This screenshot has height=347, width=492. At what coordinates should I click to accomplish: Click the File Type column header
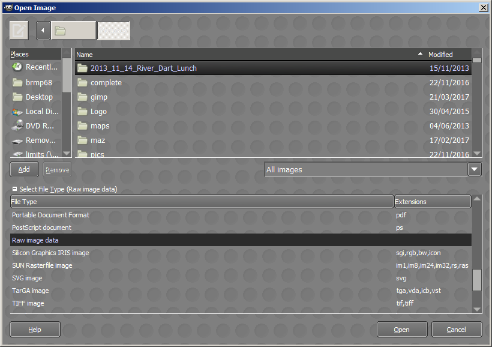click(202, 202)
